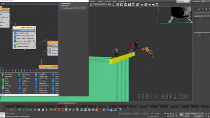210x118 pixels.
Task: Switch to the Hierarchy command panel tab
Action: tap(203, 9)
